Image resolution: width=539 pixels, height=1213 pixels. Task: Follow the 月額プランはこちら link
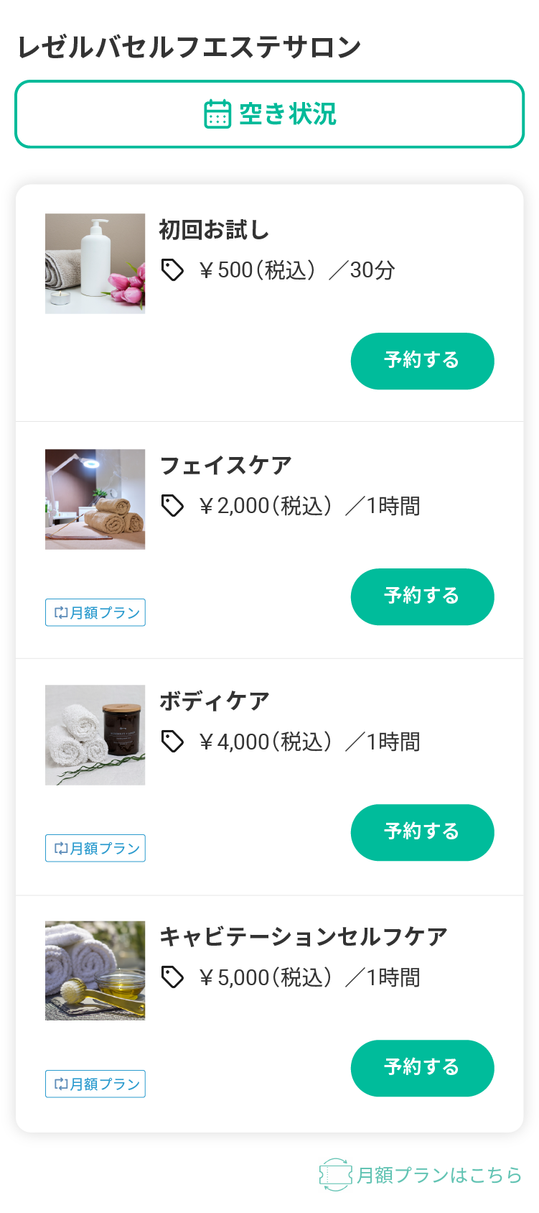(x=439, y=1175)
